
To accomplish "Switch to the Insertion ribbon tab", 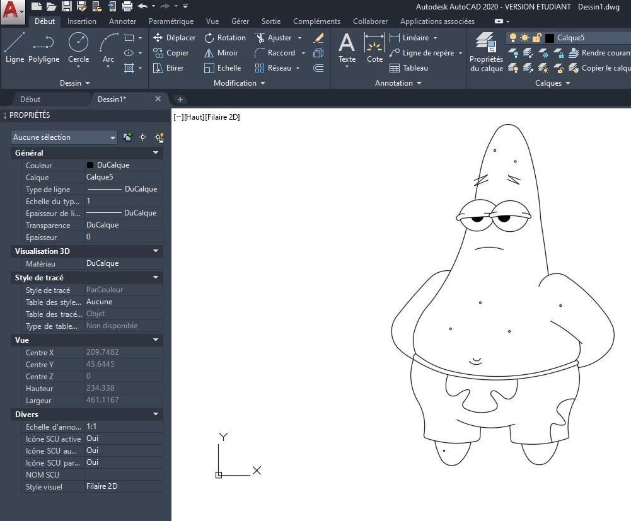I will (x=82, y=21).
